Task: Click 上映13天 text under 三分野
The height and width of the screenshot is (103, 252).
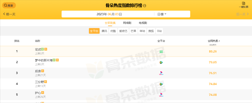Action: [x=40, y=86]
